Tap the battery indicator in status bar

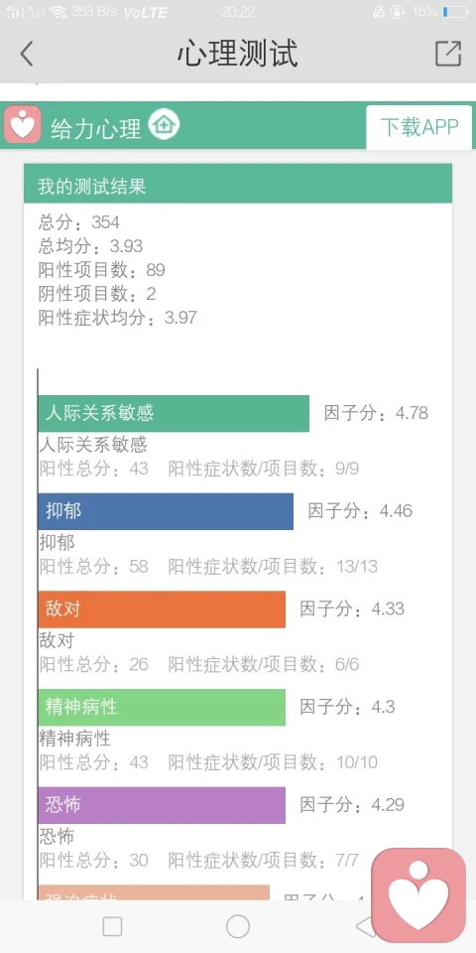(455, 12)
